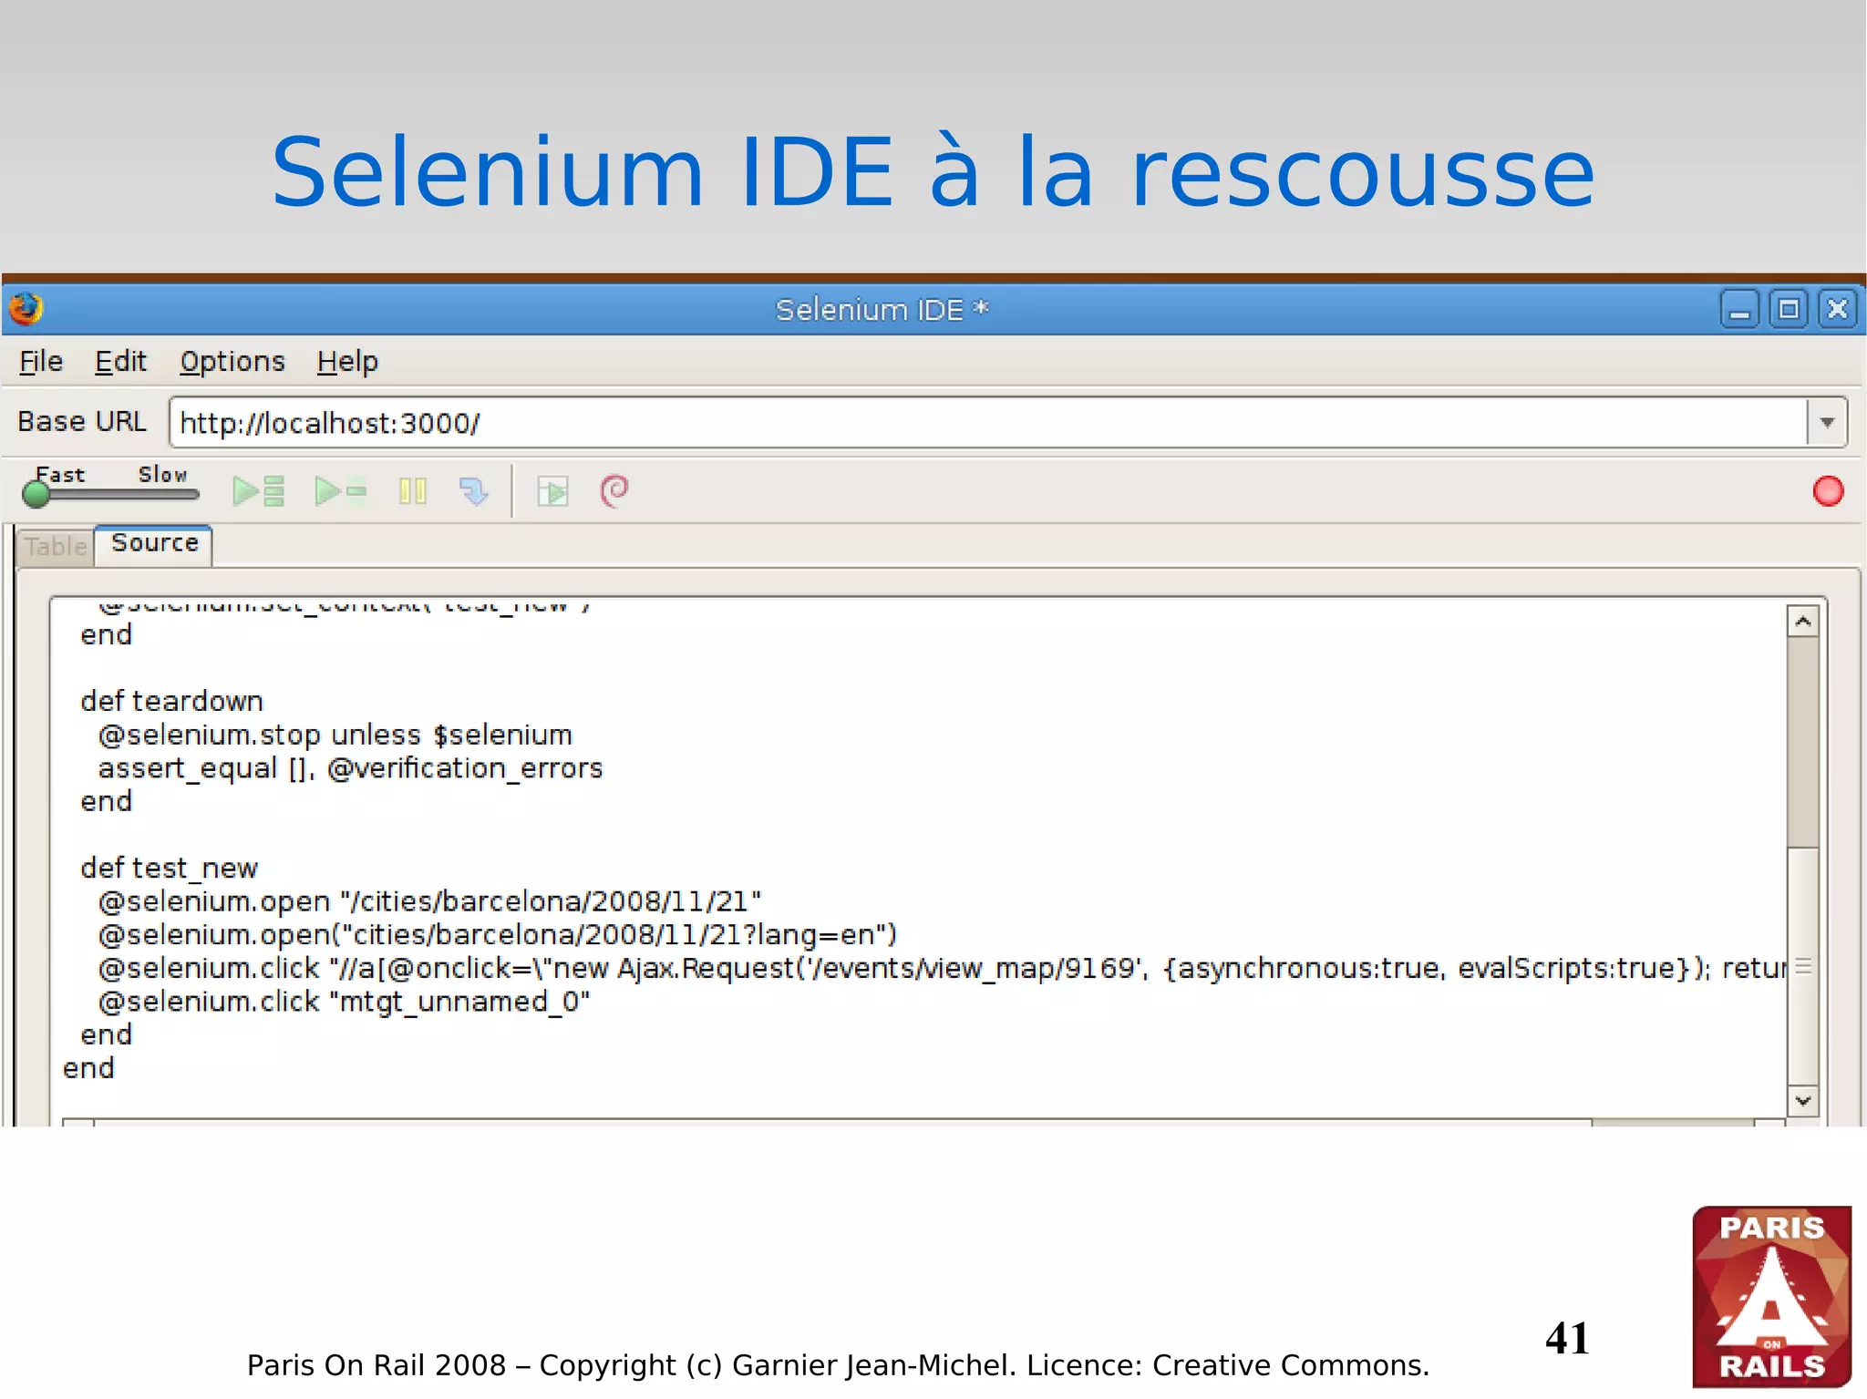Screen dimensions: 1867x1399
Task: Click the source pane's scroll down arrow
Action: (x=1802, y=1100)
